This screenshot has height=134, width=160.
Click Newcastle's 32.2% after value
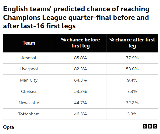click(132, 103)
